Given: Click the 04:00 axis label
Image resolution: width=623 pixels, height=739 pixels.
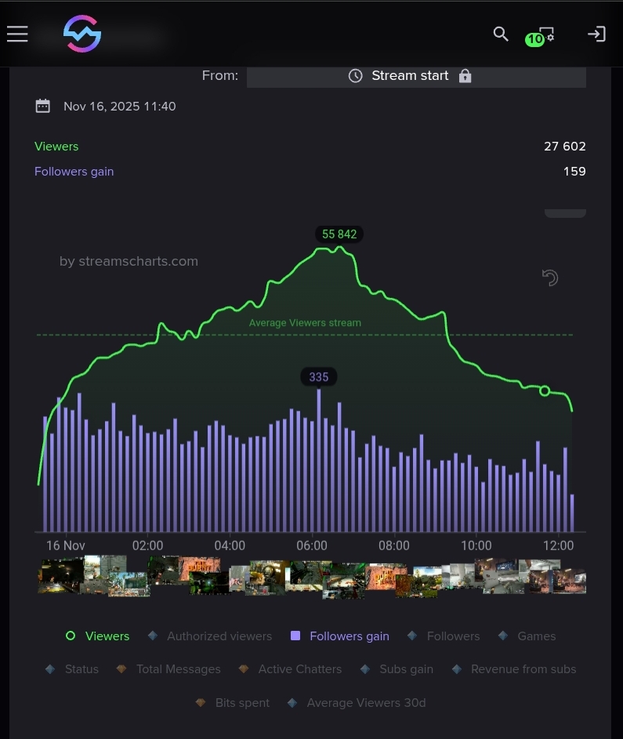Looking at the screenshot, I should [x=230, y=545].
